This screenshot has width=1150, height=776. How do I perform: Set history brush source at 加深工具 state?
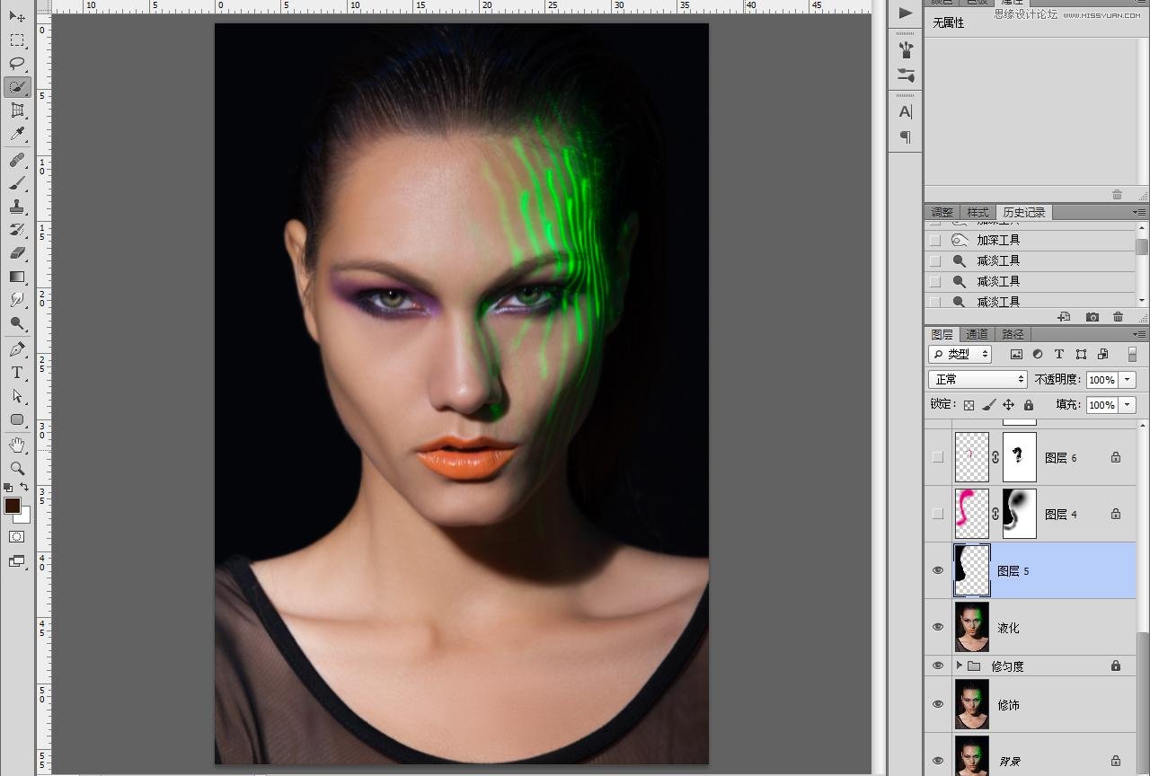click(x=935, y=240)
